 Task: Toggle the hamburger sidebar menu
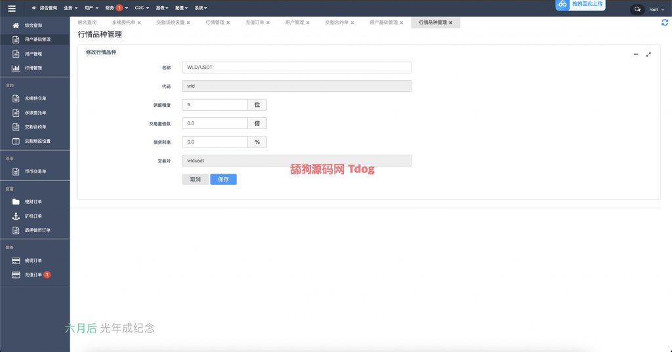pyautogui.click(x=11, y=8)
